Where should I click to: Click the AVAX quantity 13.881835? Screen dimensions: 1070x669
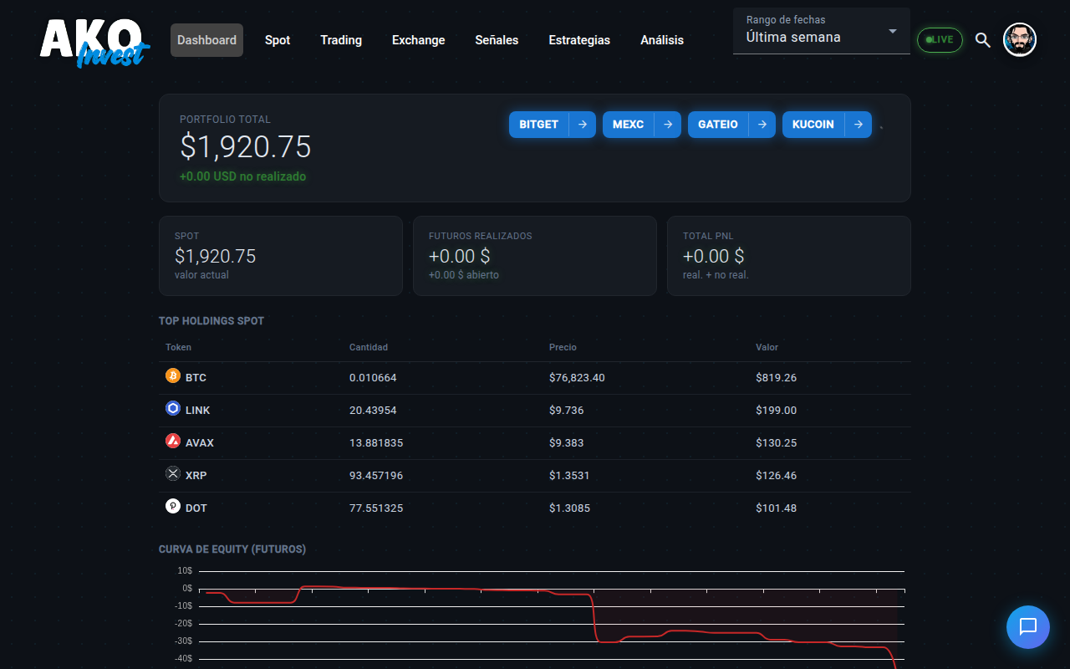point(376,443)
